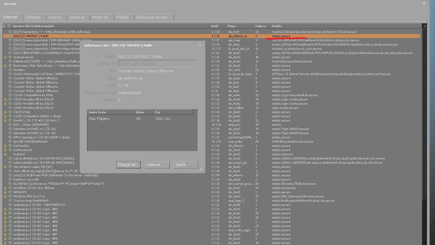Sort servers by Mapa column header

pos(240,26)
